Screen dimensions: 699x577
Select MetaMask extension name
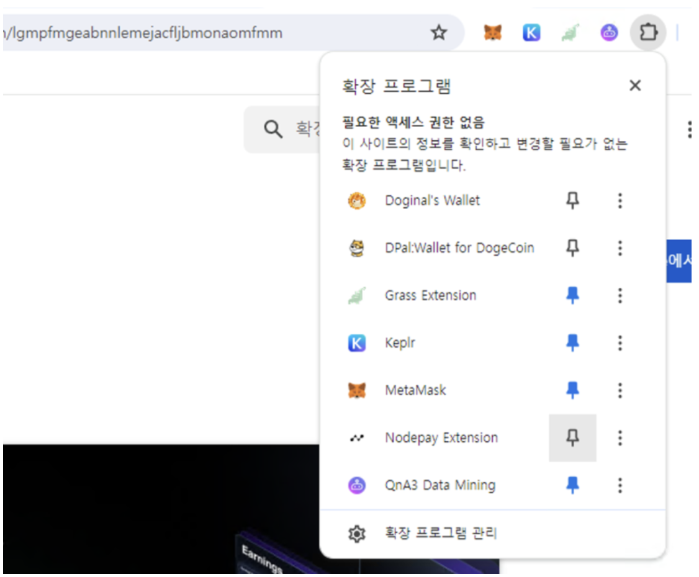point(415,390)
